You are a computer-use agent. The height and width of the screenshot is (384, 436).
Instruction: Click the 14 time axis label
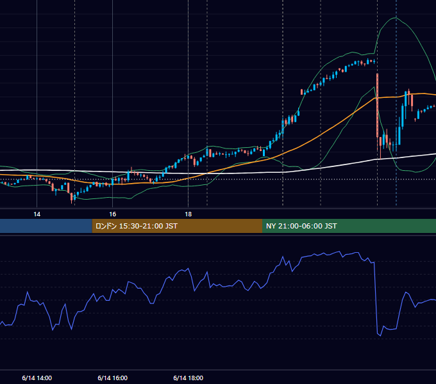(37, 214)
